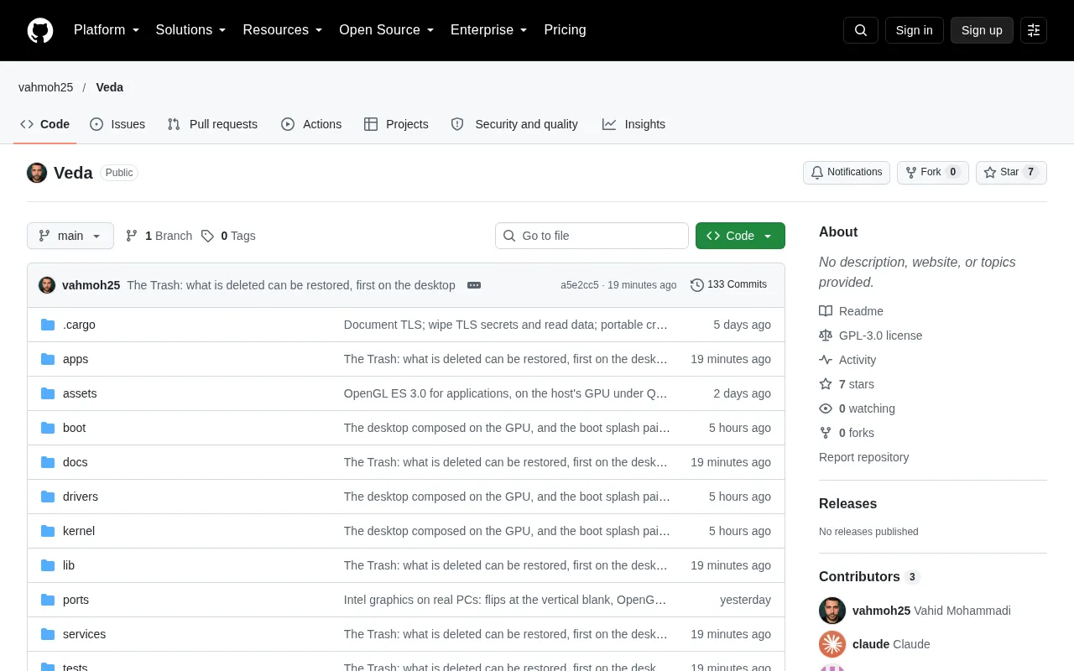This screenshot has height=671, width=1074.
Task: Open the claude contributor avatar
Action: tap(832, 644)
